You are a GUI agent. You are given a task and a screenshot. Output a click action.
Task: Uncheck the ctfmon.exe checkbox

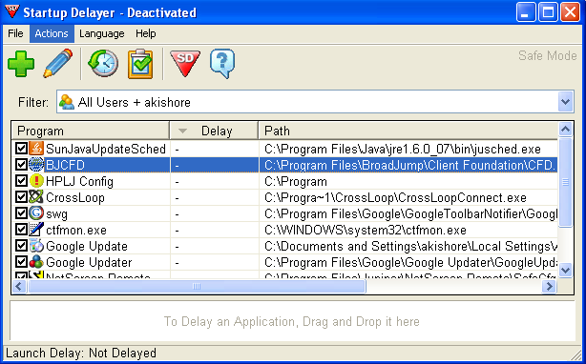(x=21, y=230)
